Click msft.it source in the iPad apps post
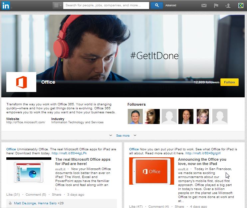 [x=60, y=169]
